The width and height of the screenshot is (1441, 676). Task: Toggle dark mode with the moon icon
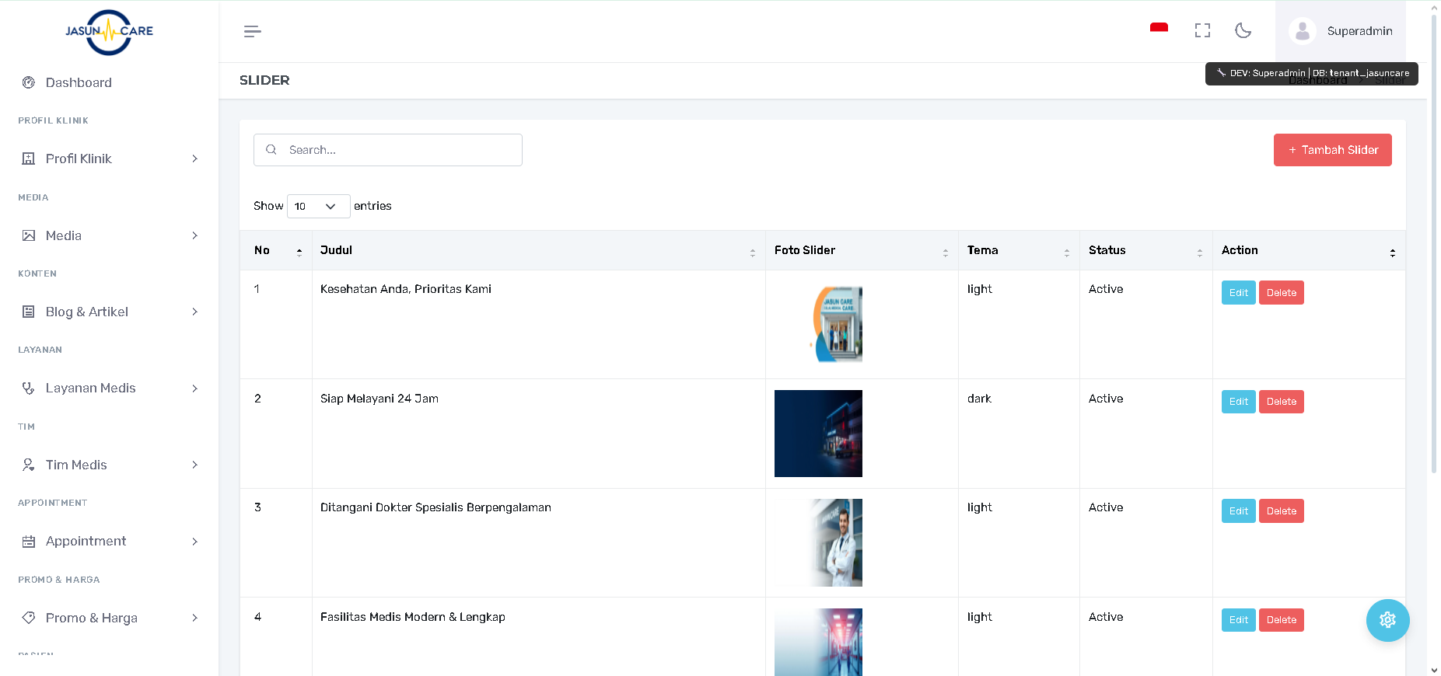(x=1243, y=30)
